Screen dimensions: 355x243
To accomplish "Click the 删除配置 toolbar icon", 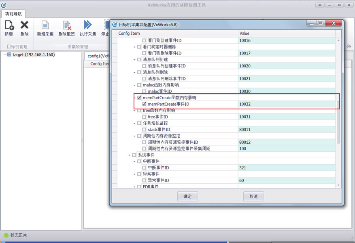I will pyautogui.click(x=66, y=25).
